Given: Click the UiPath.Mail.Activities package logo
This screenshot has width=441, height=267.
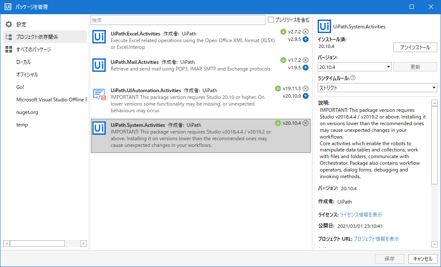Looking at the screenshot, I should [99, 65].
